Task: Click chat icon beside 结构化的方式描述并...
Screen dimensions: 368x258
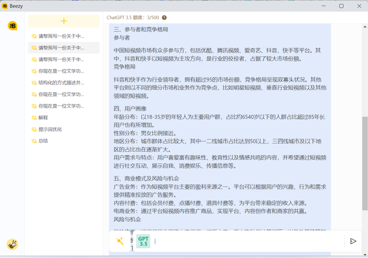Action: [x=34, y=83]
